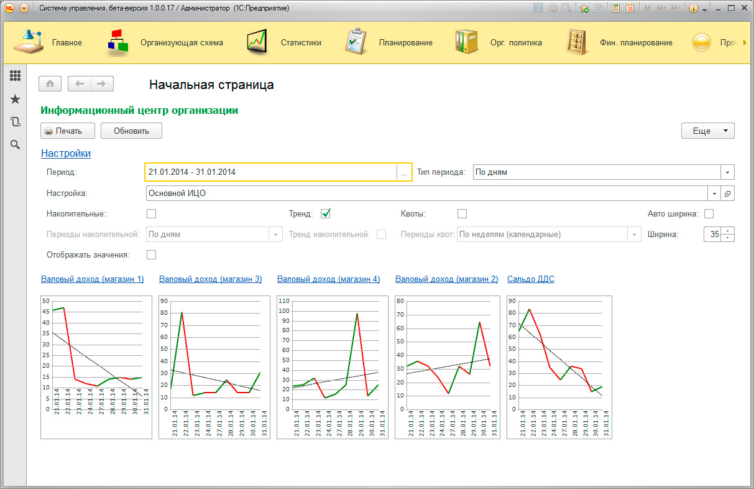Click the grey favorites page icon in title bar
Image resolution: width=754 pixels, height=489 pixels.
598,9
